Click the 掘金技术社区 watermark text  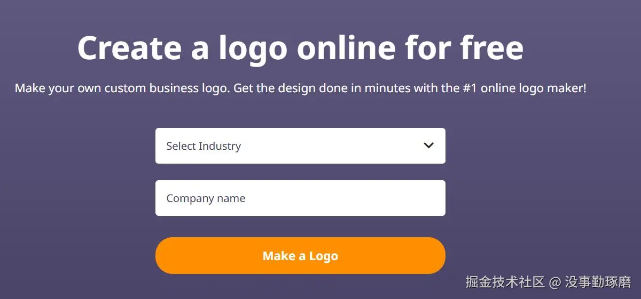[505, 282]
